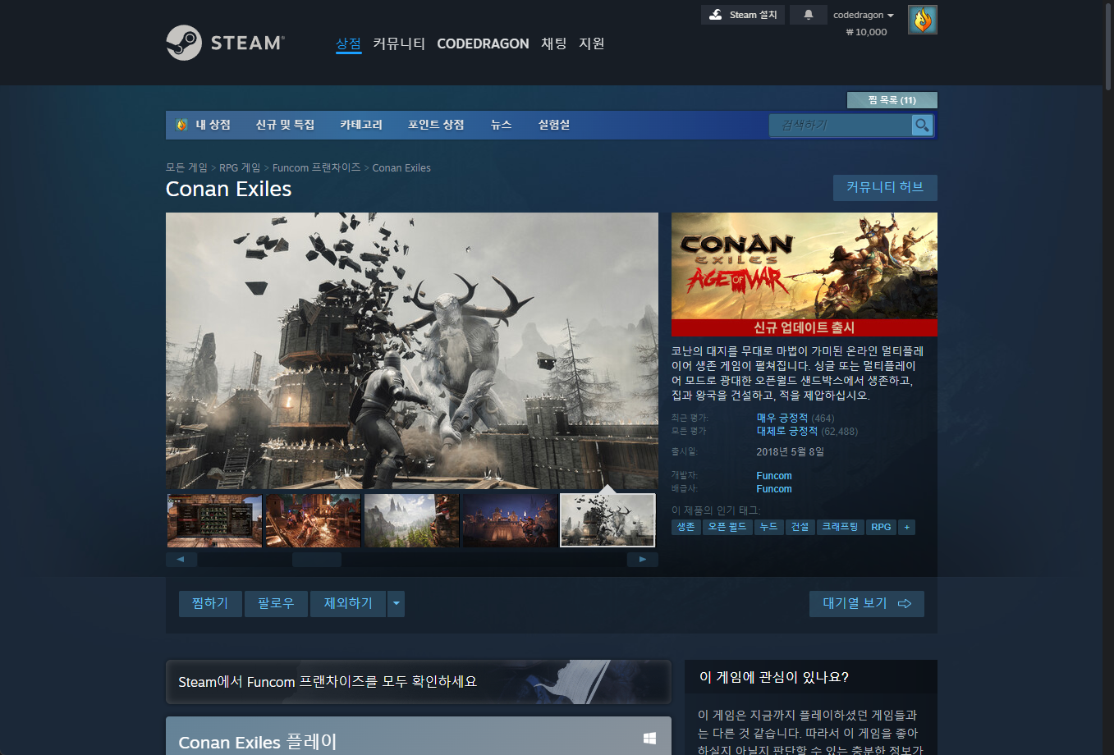
Task: Click the 대체로 긍정적 all reviews link
Action: pos(787,431)
